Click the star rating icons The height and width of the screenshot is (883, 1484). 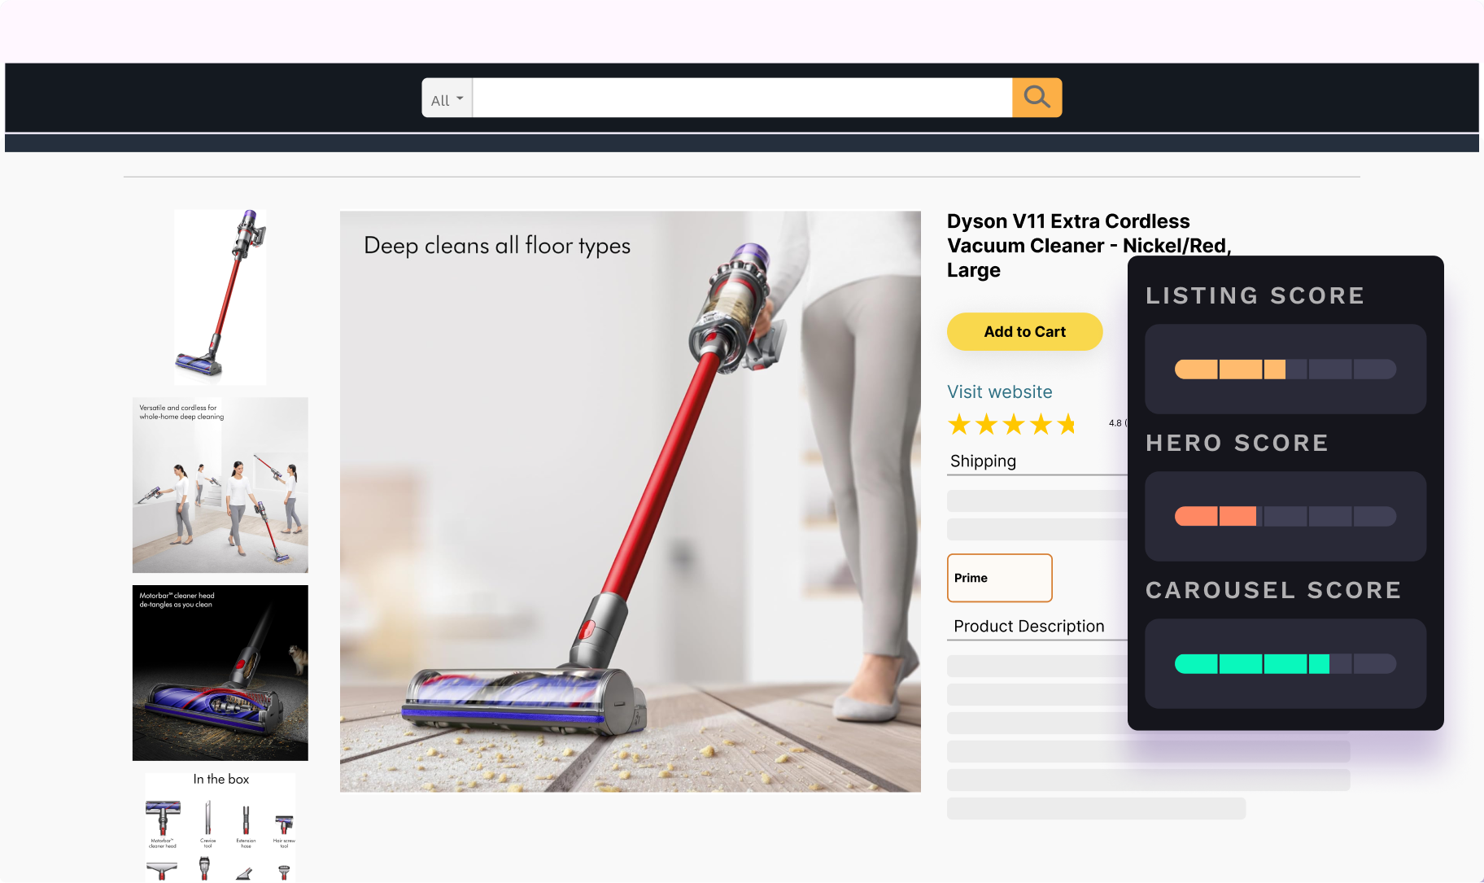point(1012,424)
